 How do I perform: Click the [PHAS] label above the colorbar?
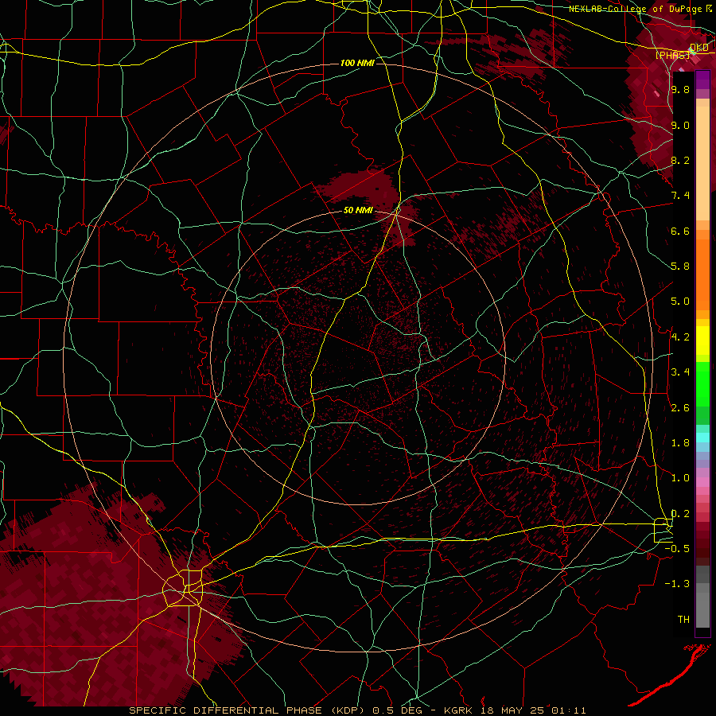(x=672, y=55)
